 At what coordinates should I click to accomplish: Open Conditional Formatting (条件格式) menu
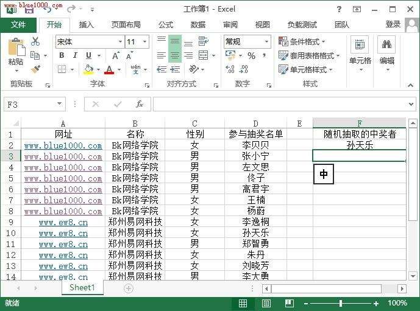pos(302,42)
